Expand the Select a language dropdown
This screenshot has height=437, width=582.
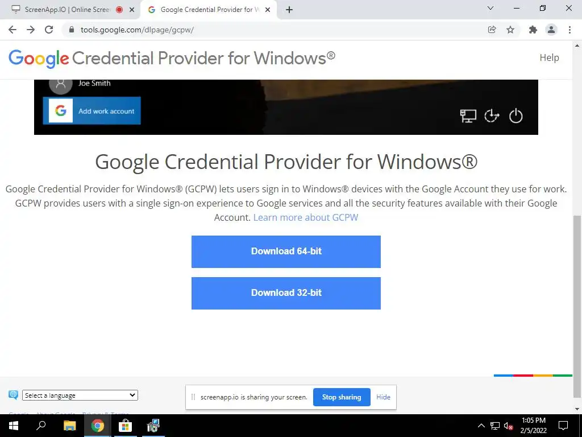pyautogui.click(x=80, y=395)
